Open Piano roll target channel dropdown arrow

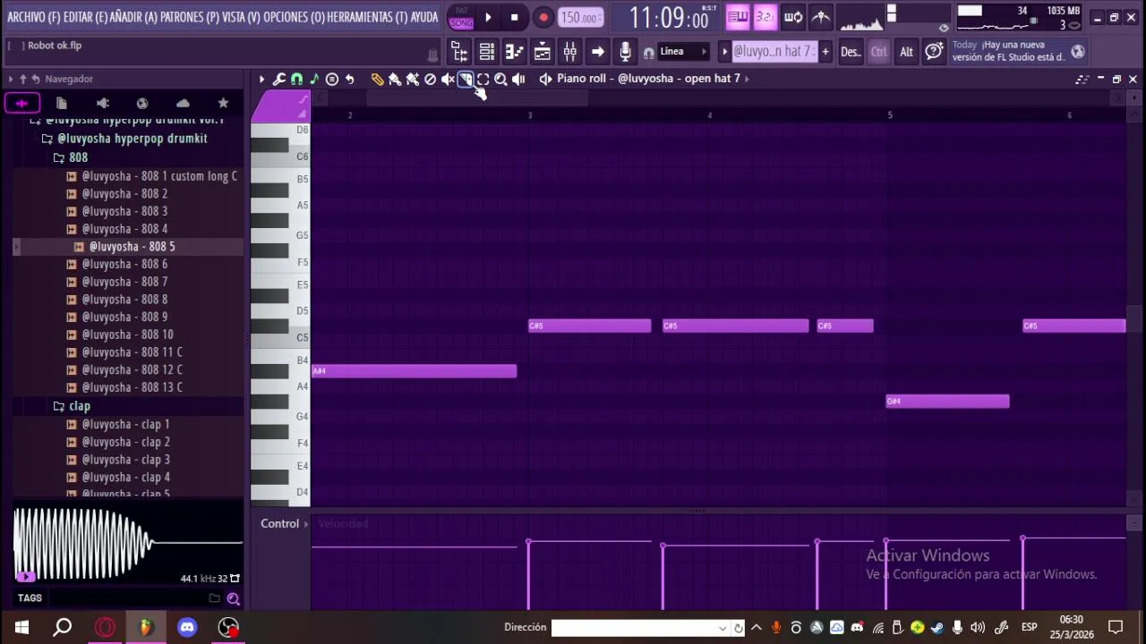pos(748,79)
